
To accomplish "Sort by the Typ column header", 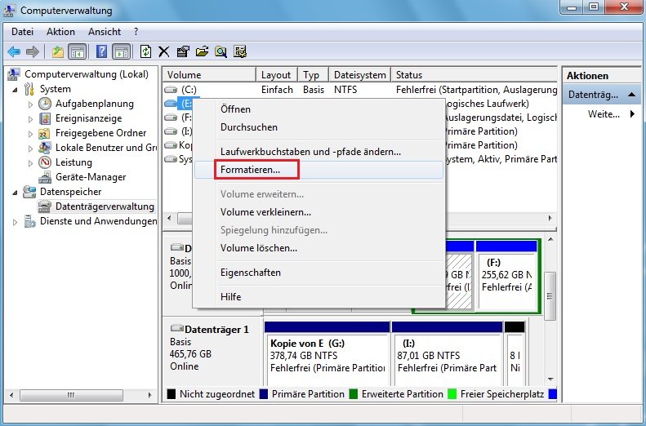I will [x=313, y=75].
